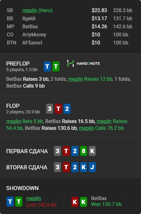
Task: Click the green 8 card in first runout
Action: (x=83, y=151)
